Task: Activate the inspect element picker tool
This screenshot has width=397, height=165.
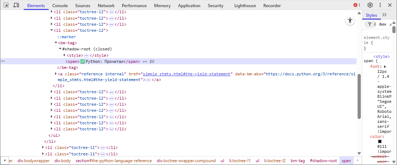Action: coord(6,5)
